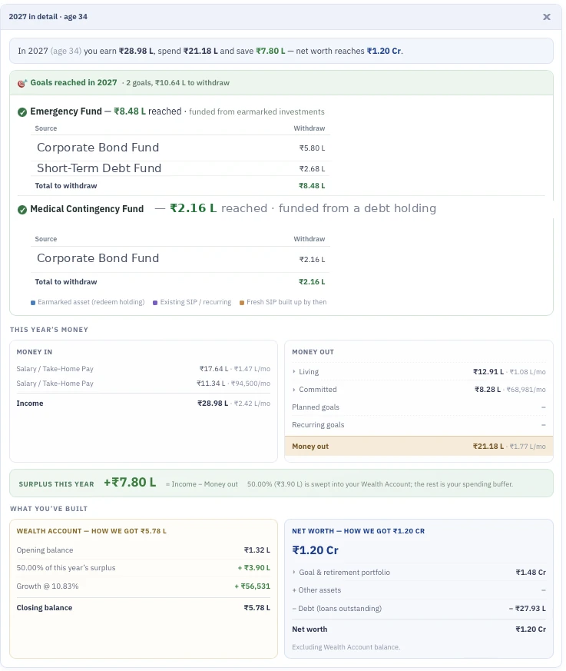Viewport: 566px width, 671px height.
Task: Click ₹2.16 L total in Medical table
Action: [312, 281]
